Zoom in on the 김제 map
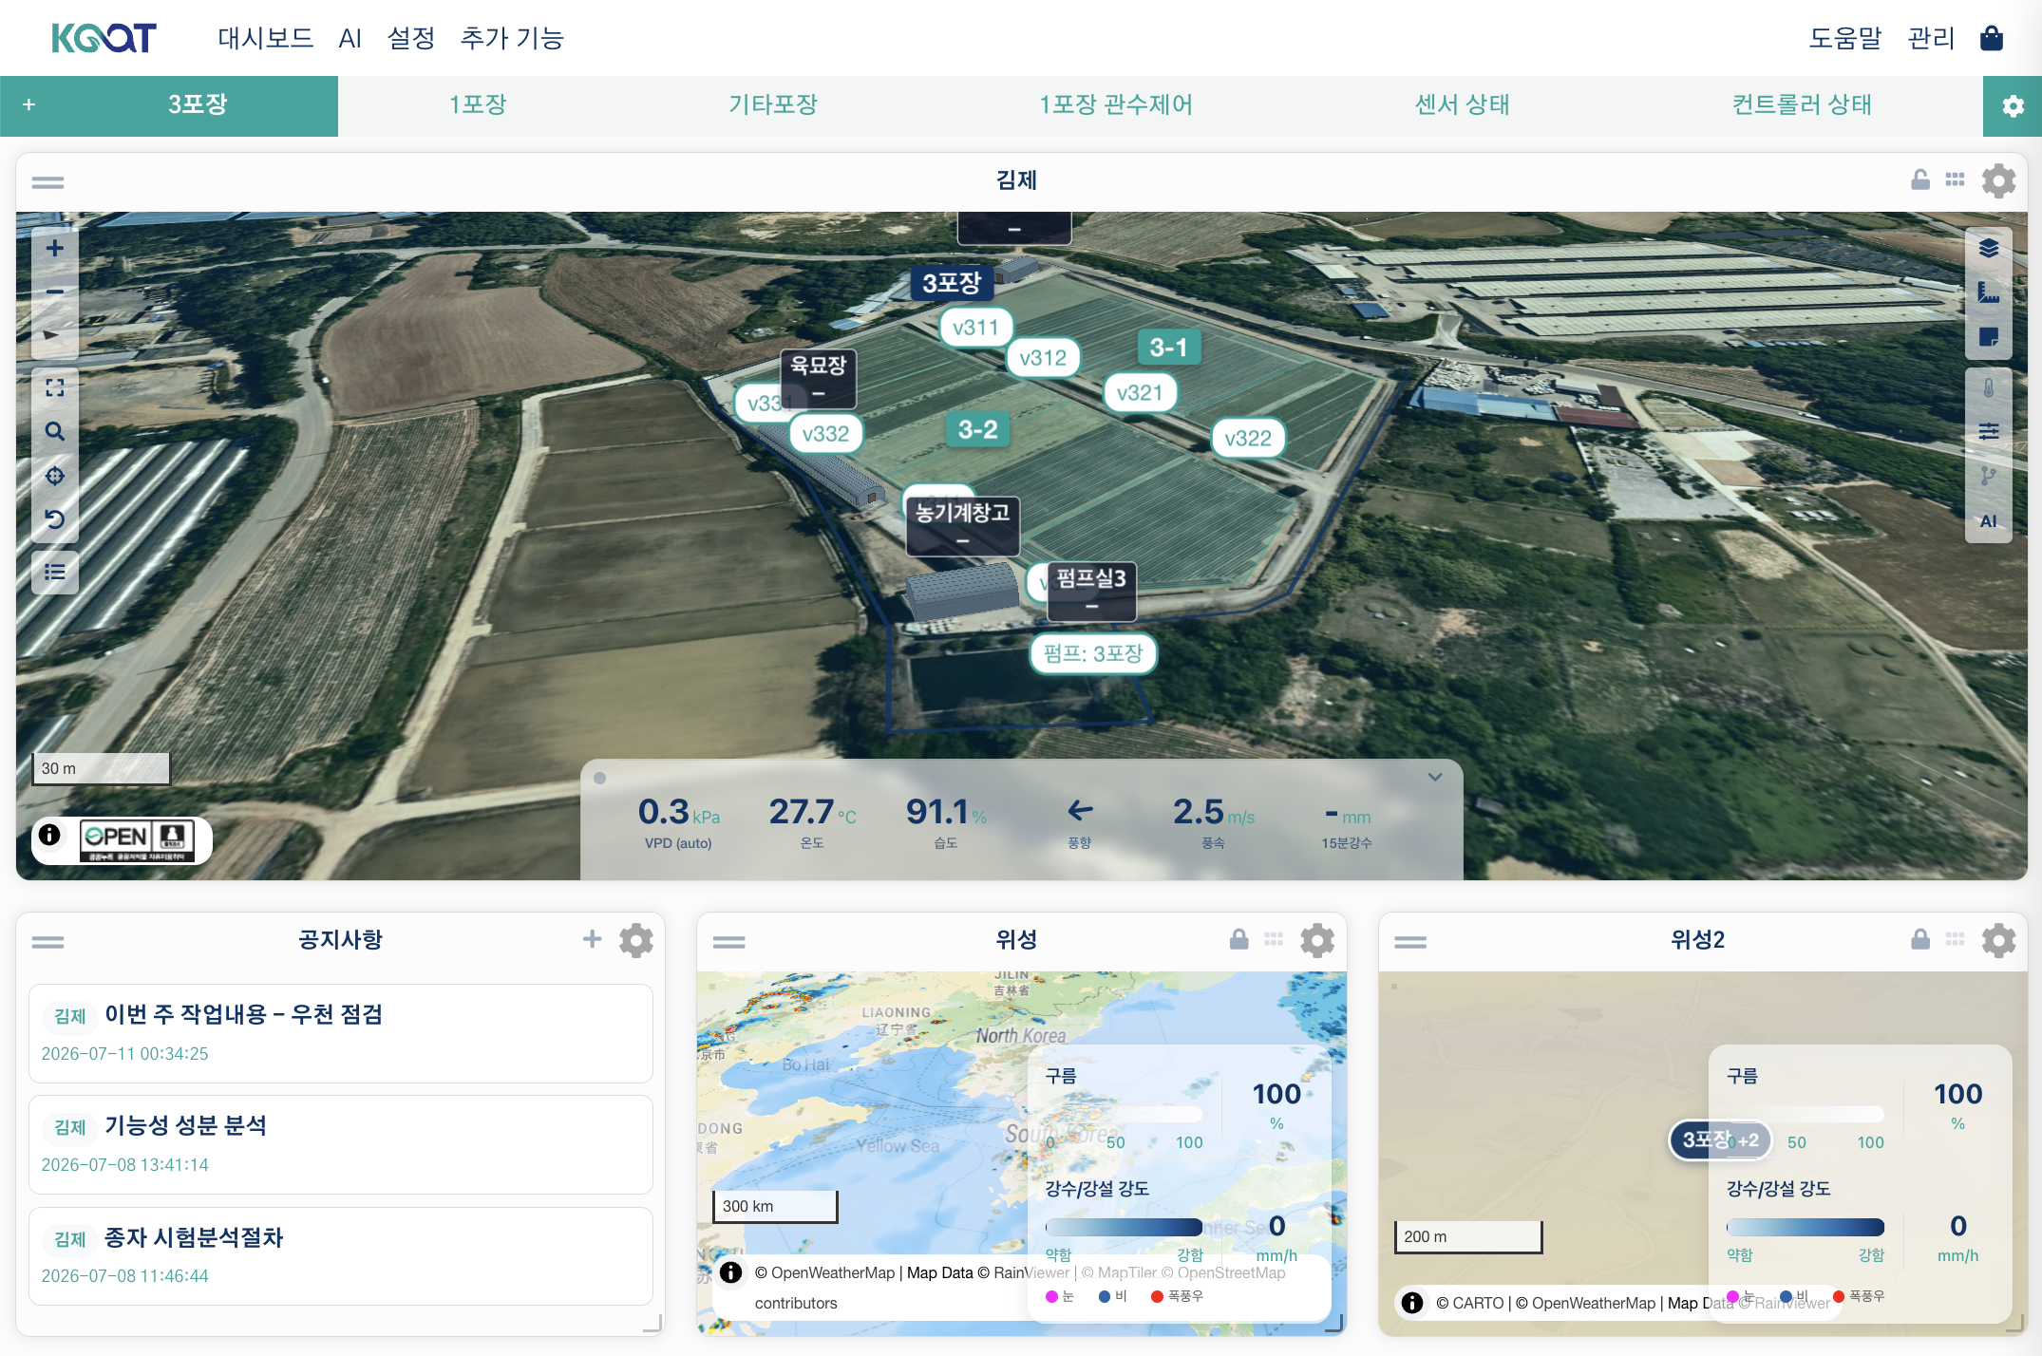 click(55, 248)
